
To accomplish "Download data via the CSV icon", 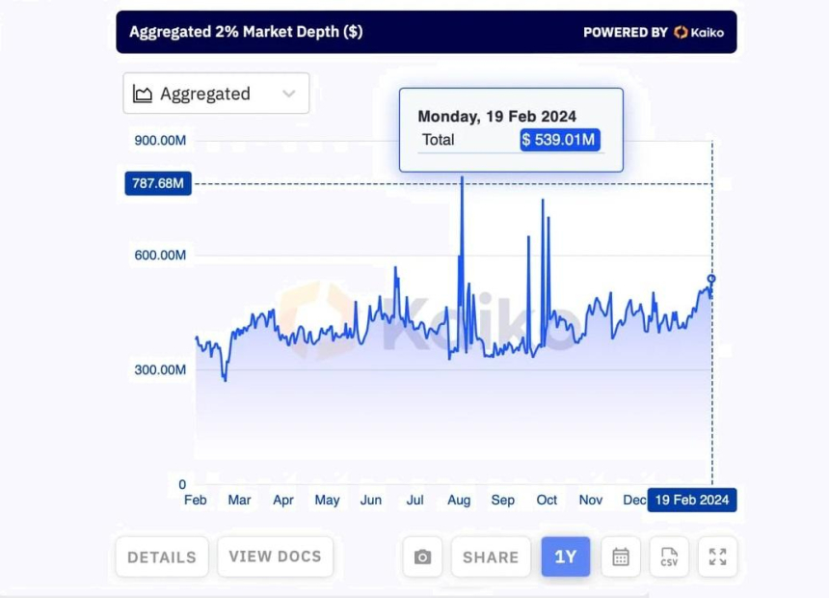I will point(669,557).
